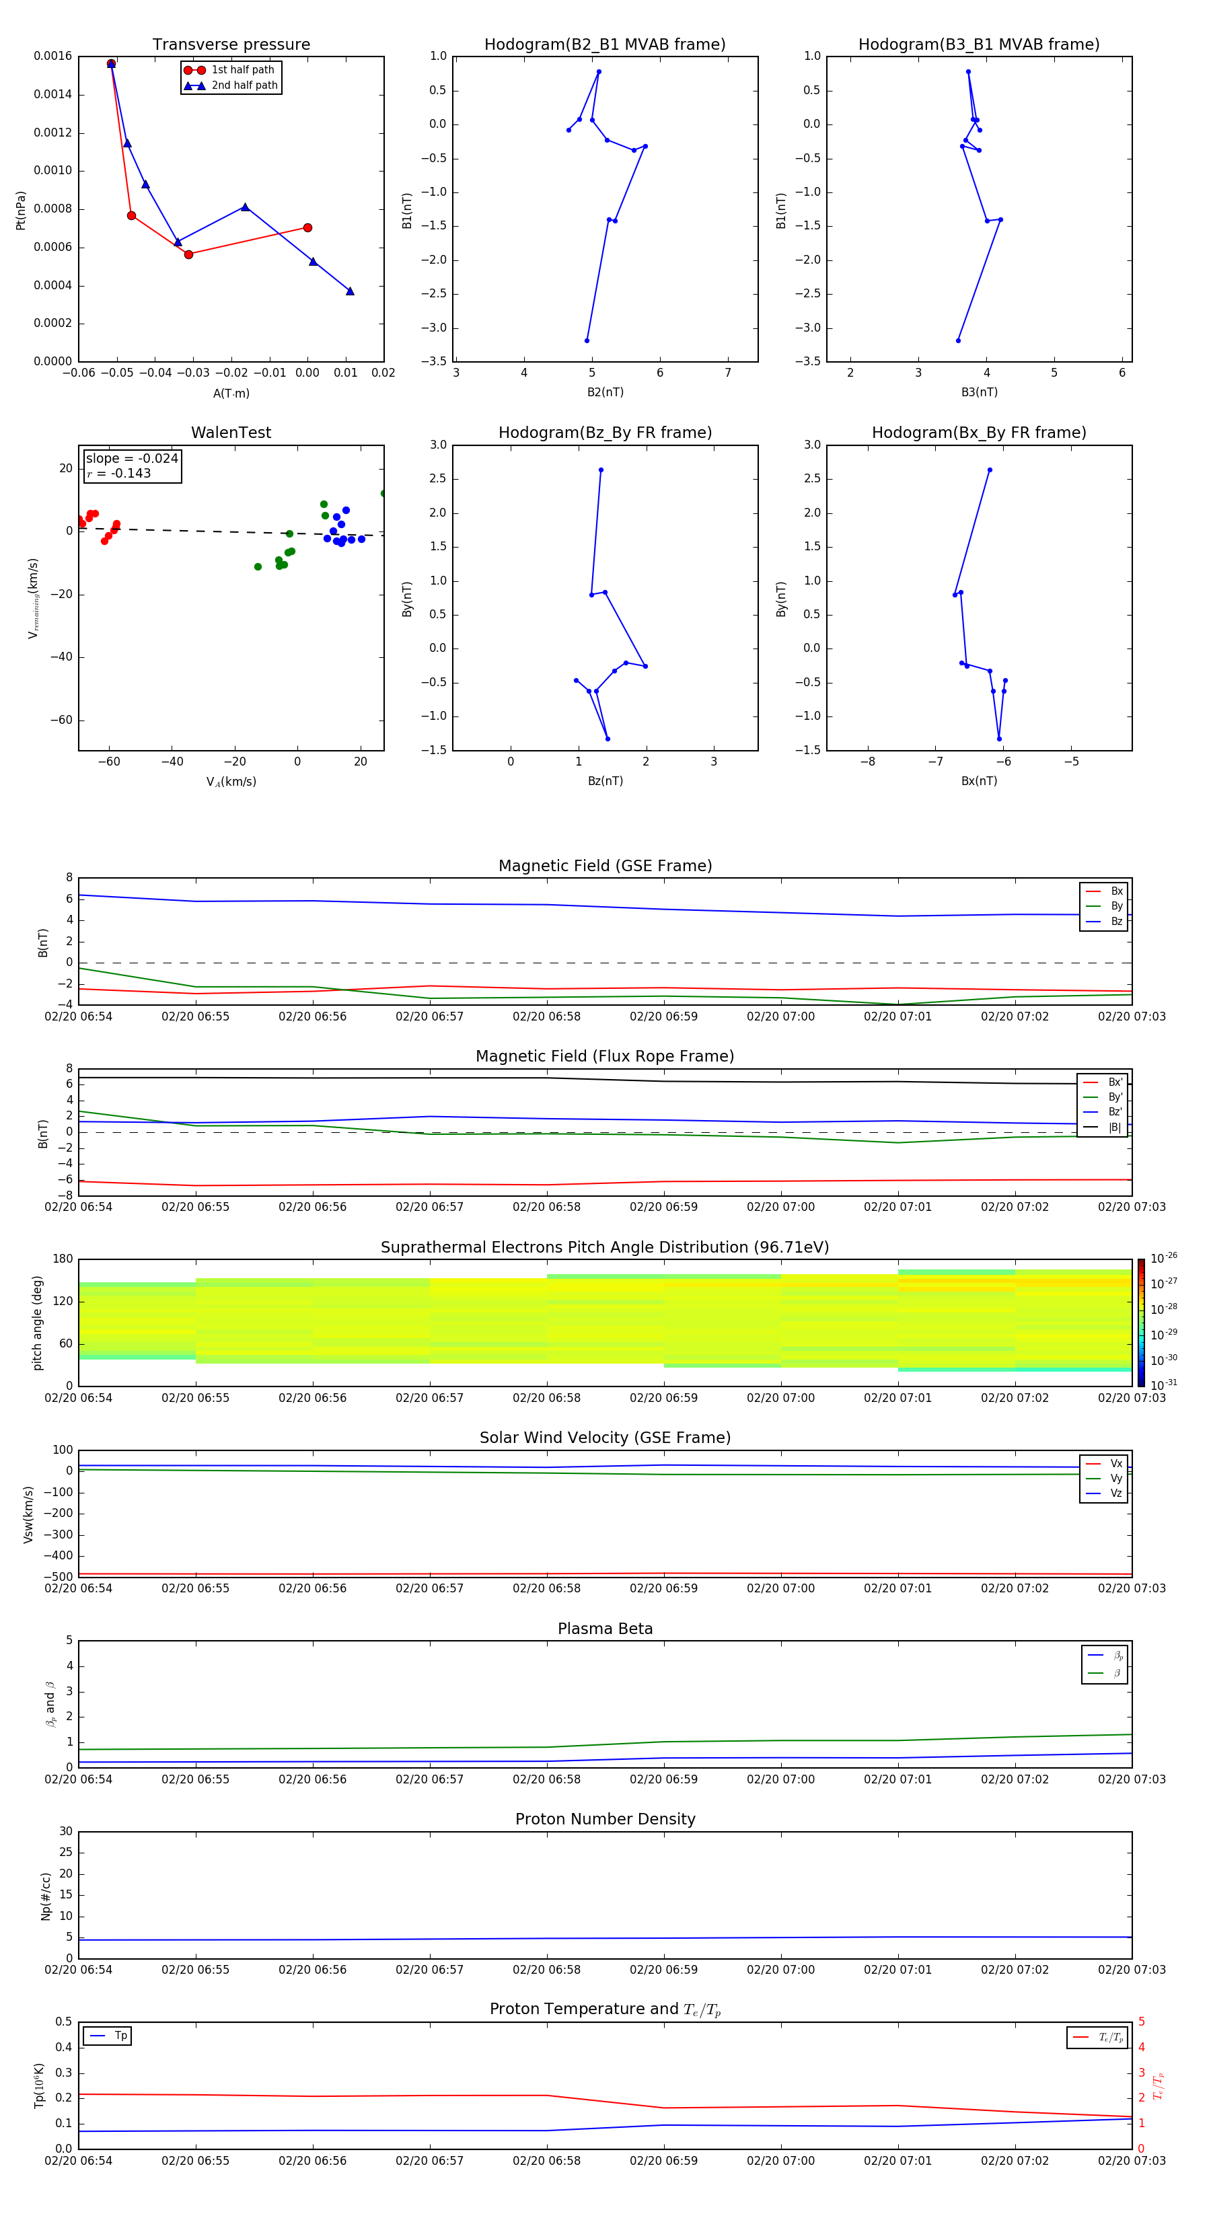Click the 'Tp' legend entry in temperature plot
This screenshot has height=2220, width=1211.
click(108, 2036)
